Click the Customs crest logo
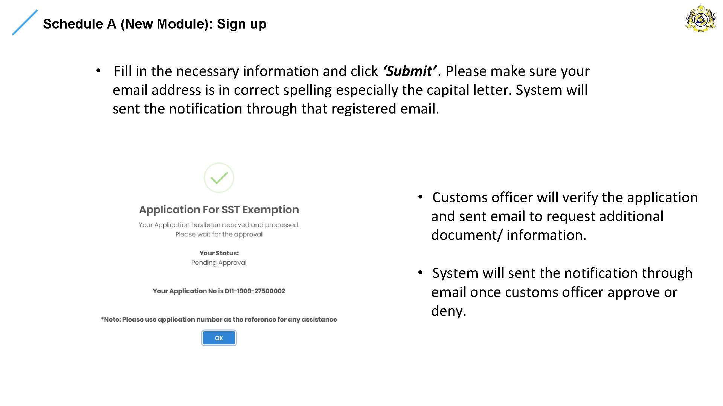 [700, 18]
